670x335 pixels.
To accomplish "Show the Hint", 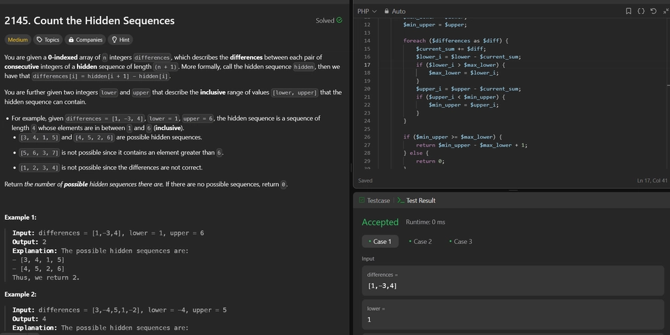I will [120, 40].
